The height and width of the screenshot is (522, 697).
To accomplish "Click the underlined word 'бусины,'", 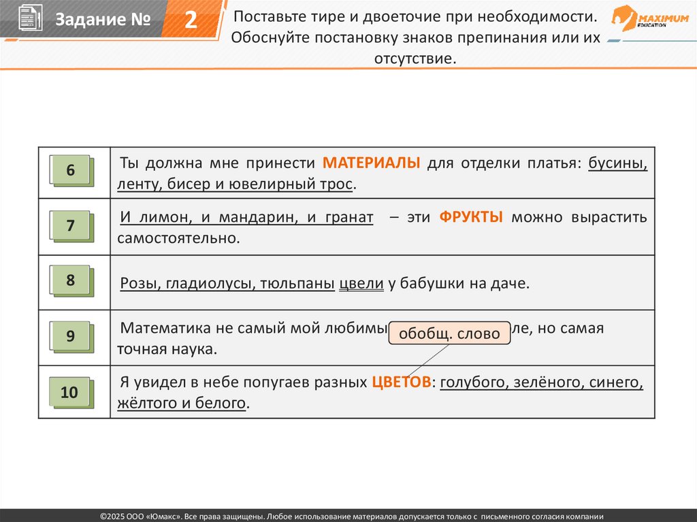I will pos(618,163).
